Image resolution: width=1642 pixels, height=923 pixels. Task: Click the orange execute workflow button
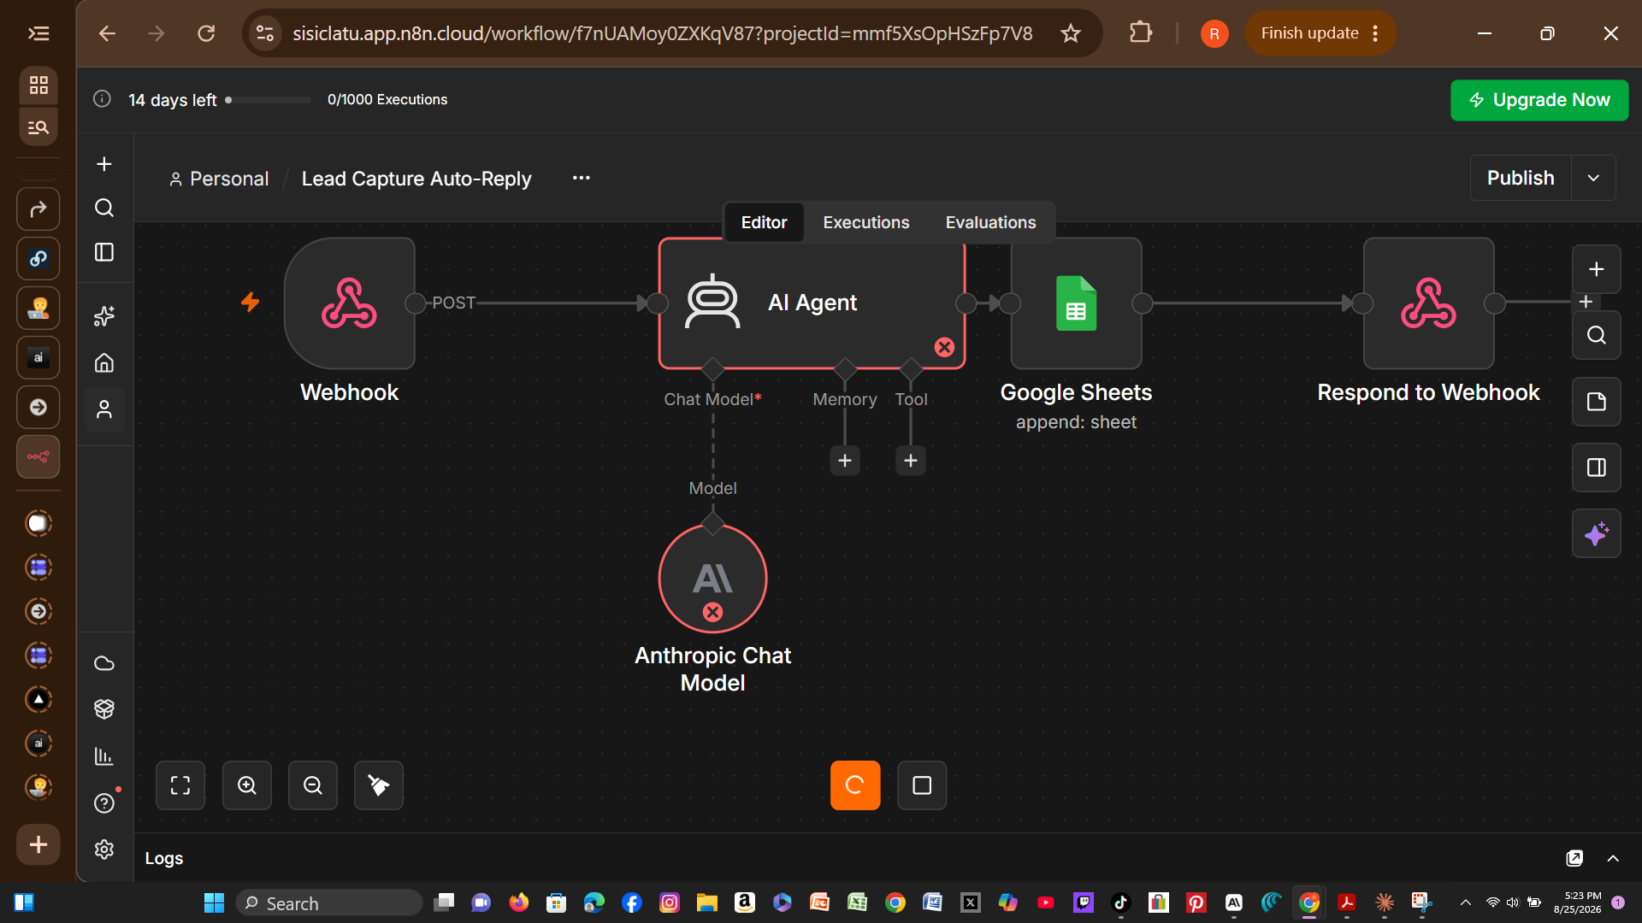855,785
